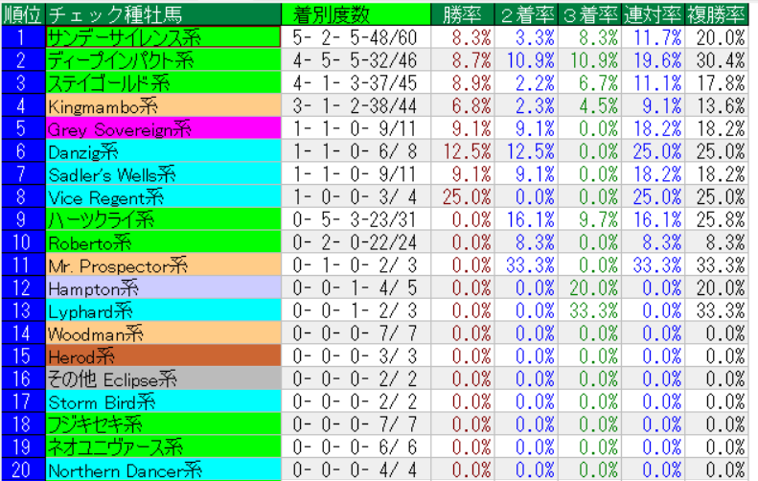Click the Sadler's Wells系 entry
The image size is (758, 481).
point(163,173)
